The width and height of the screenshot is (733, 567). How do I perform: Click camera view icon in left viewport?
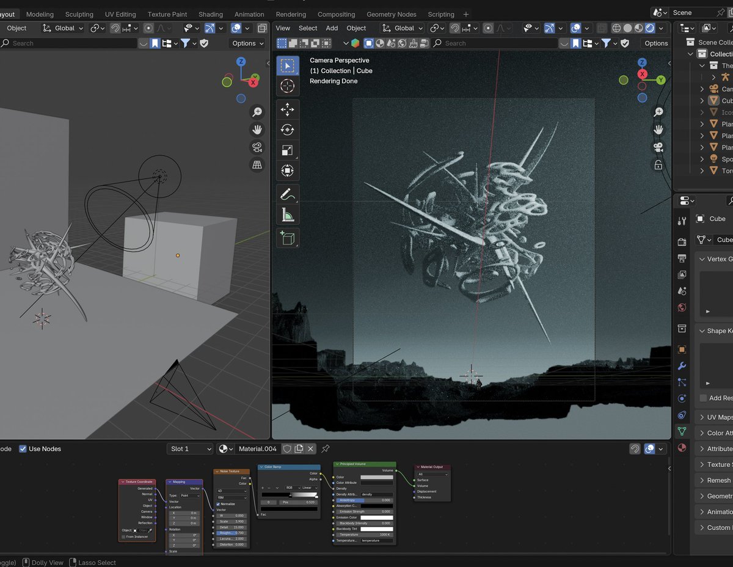257,147
